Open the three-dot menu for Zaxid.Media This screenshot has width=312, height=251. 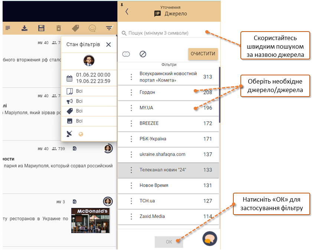pos(131,216)
